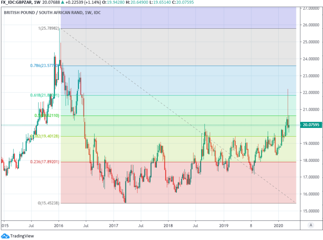Click the 2017 label on time axis
323x240 pixels.
[113, 225]
